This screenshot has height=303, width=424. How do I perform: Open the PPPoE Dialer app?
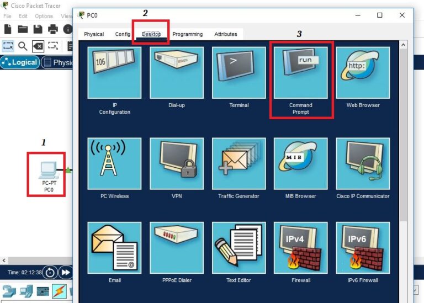(177, 248)
